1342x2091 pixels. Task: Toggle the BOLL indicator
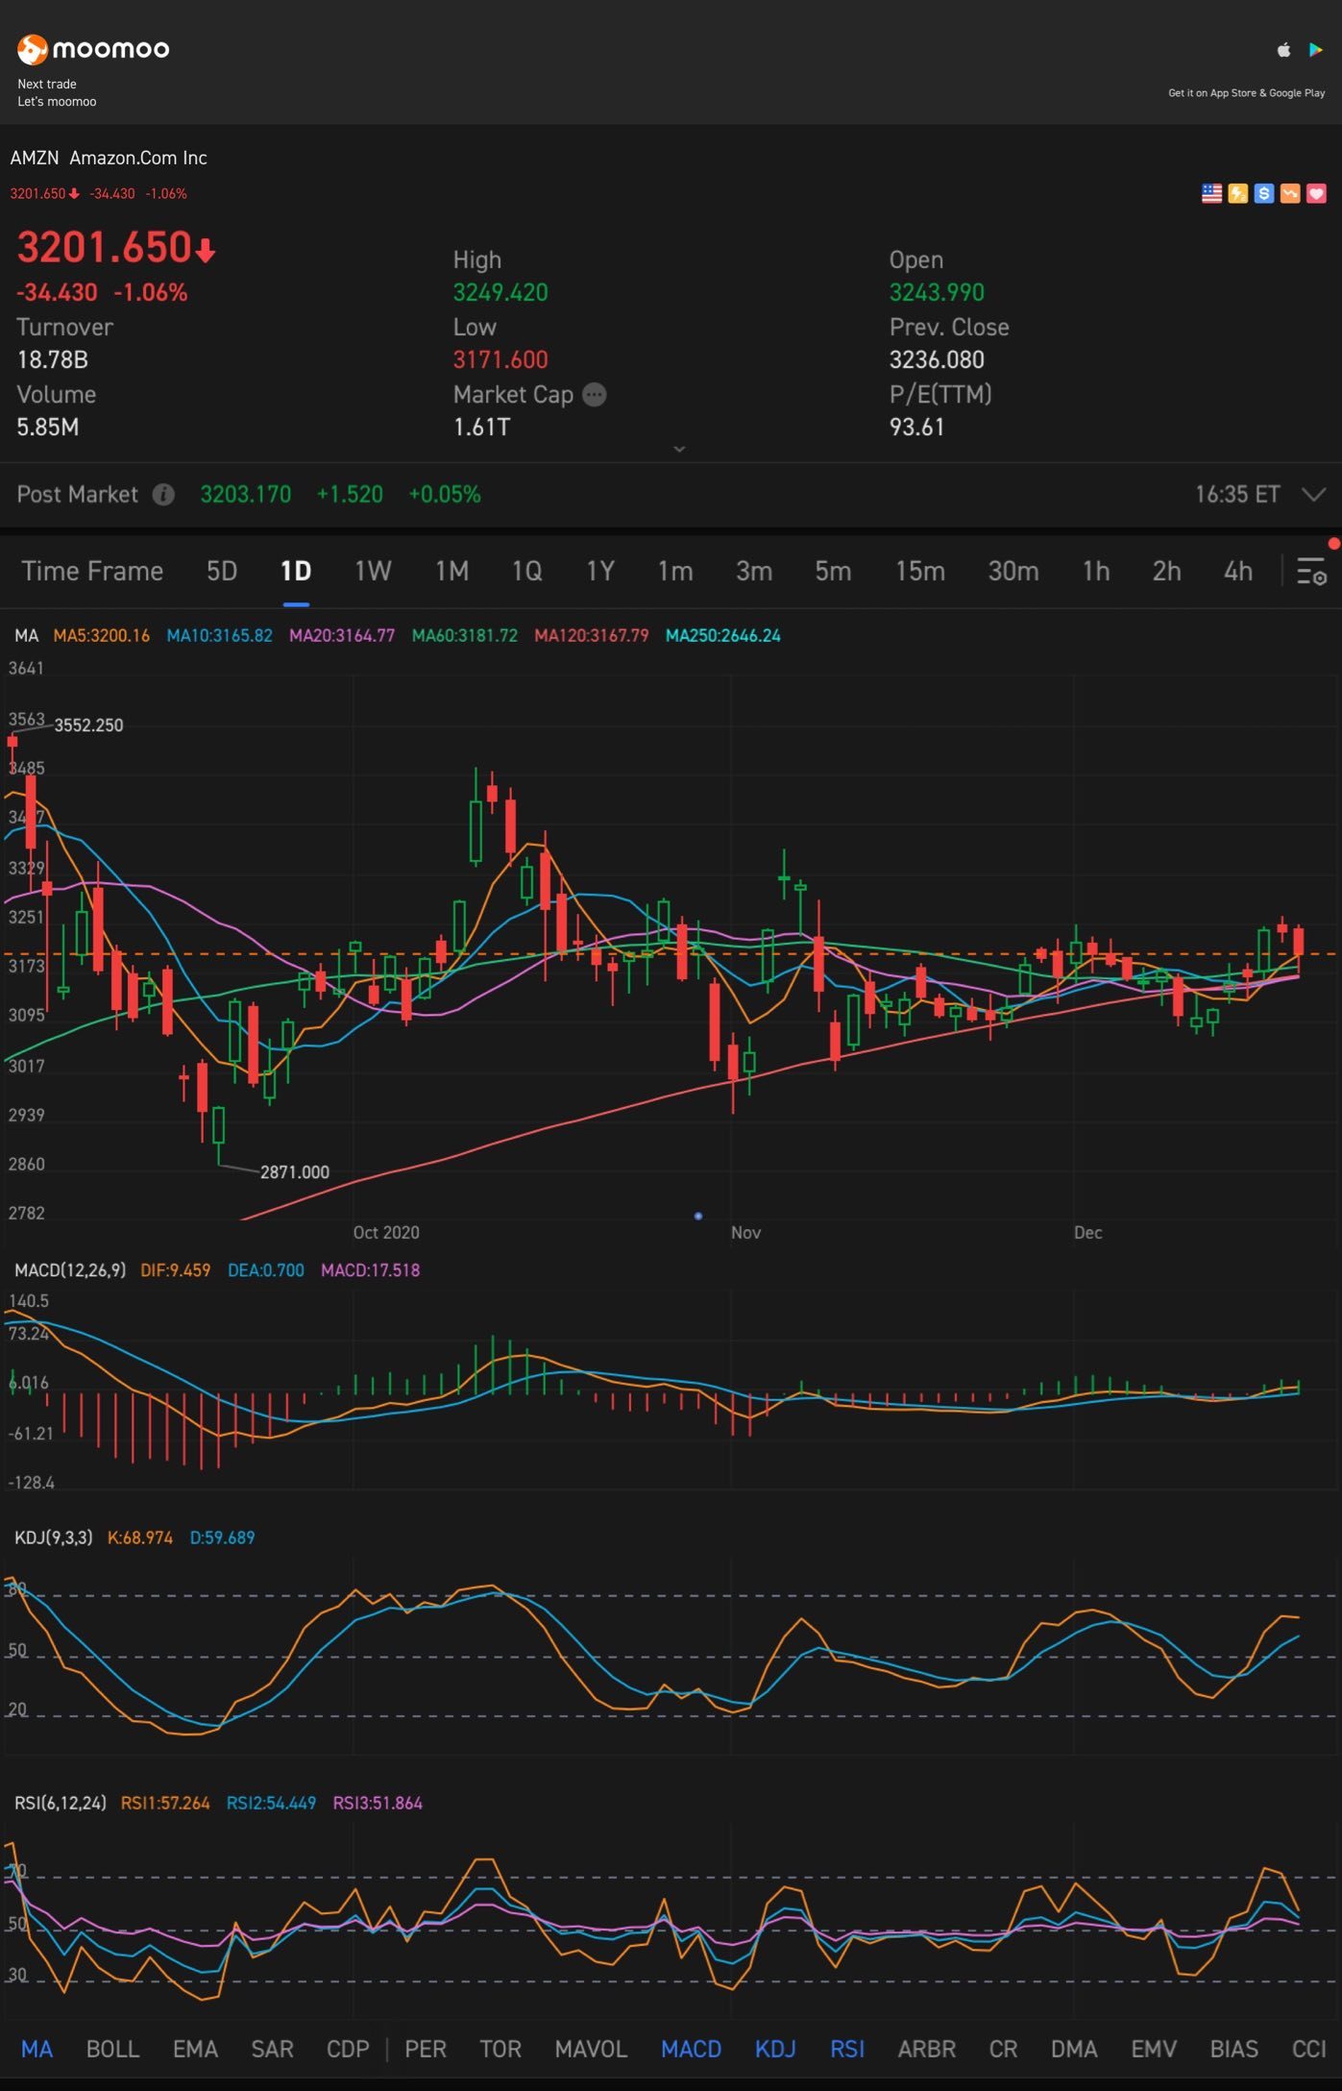112,2049
